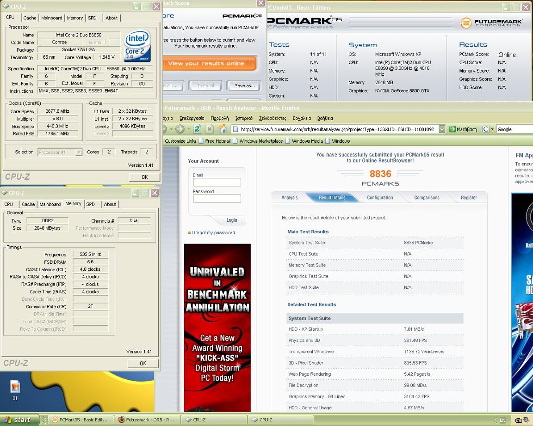The height and width of the screenshot is (426, 533).
Task: Click the Core Speed value 2677.6 MHz
Action: tap(57, 111)
